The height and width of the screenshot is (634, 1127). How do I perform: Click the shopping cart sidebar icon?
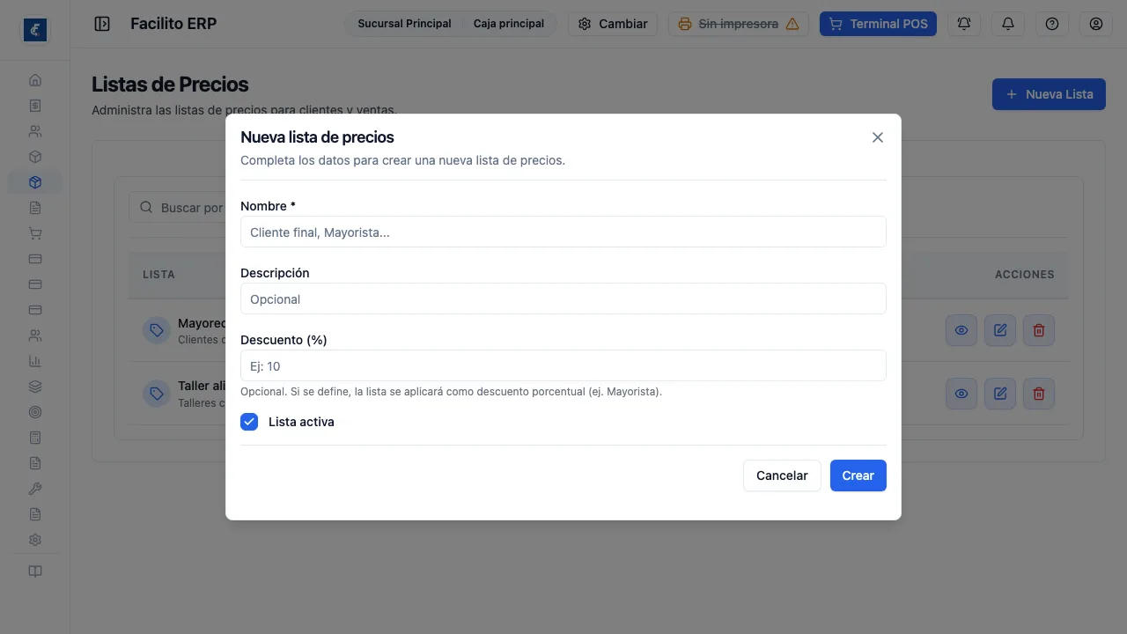35,233
